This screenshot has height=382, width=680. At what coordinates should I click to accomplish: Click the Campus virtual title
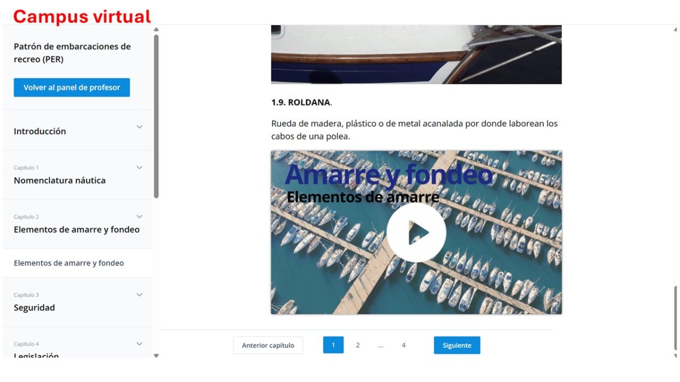[x=82, y=16]
